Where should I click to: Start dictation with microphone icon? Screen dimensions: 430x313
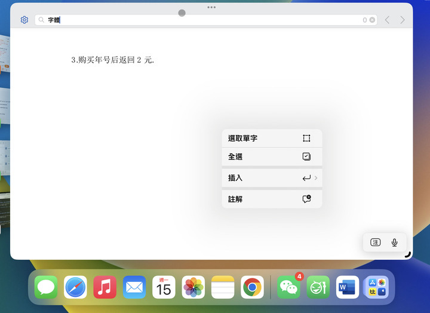(394, 243)
